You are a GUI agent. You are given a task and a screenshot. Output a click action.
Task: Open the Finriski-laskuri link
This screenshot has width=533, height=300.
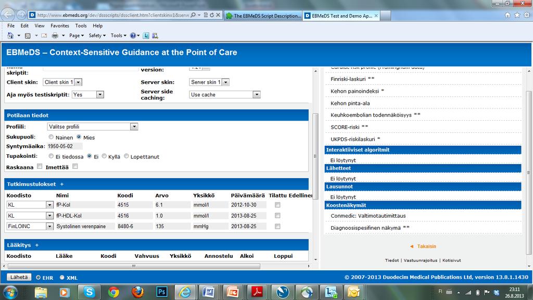pyautogui.click(x=348, y=79)
